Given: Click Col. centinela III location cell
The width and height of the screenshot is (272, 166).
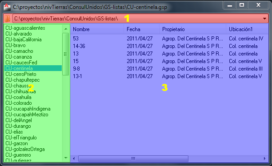Looking at the screenshot, I should click(246, 69).
